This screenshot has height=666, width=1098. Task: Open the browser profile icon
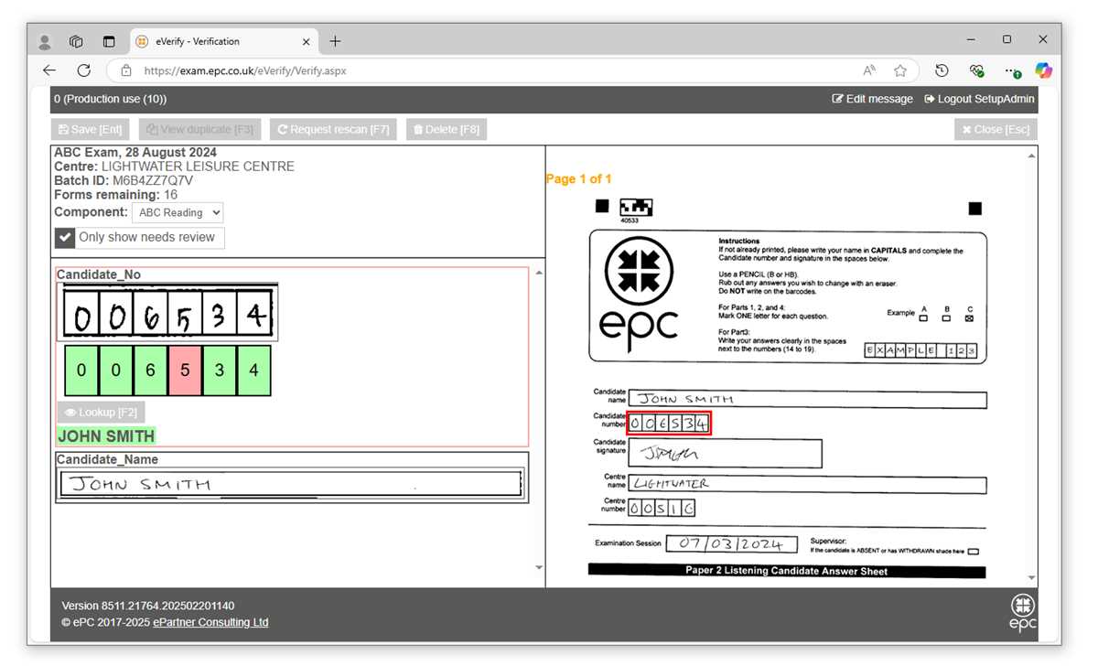coord(45,41)
